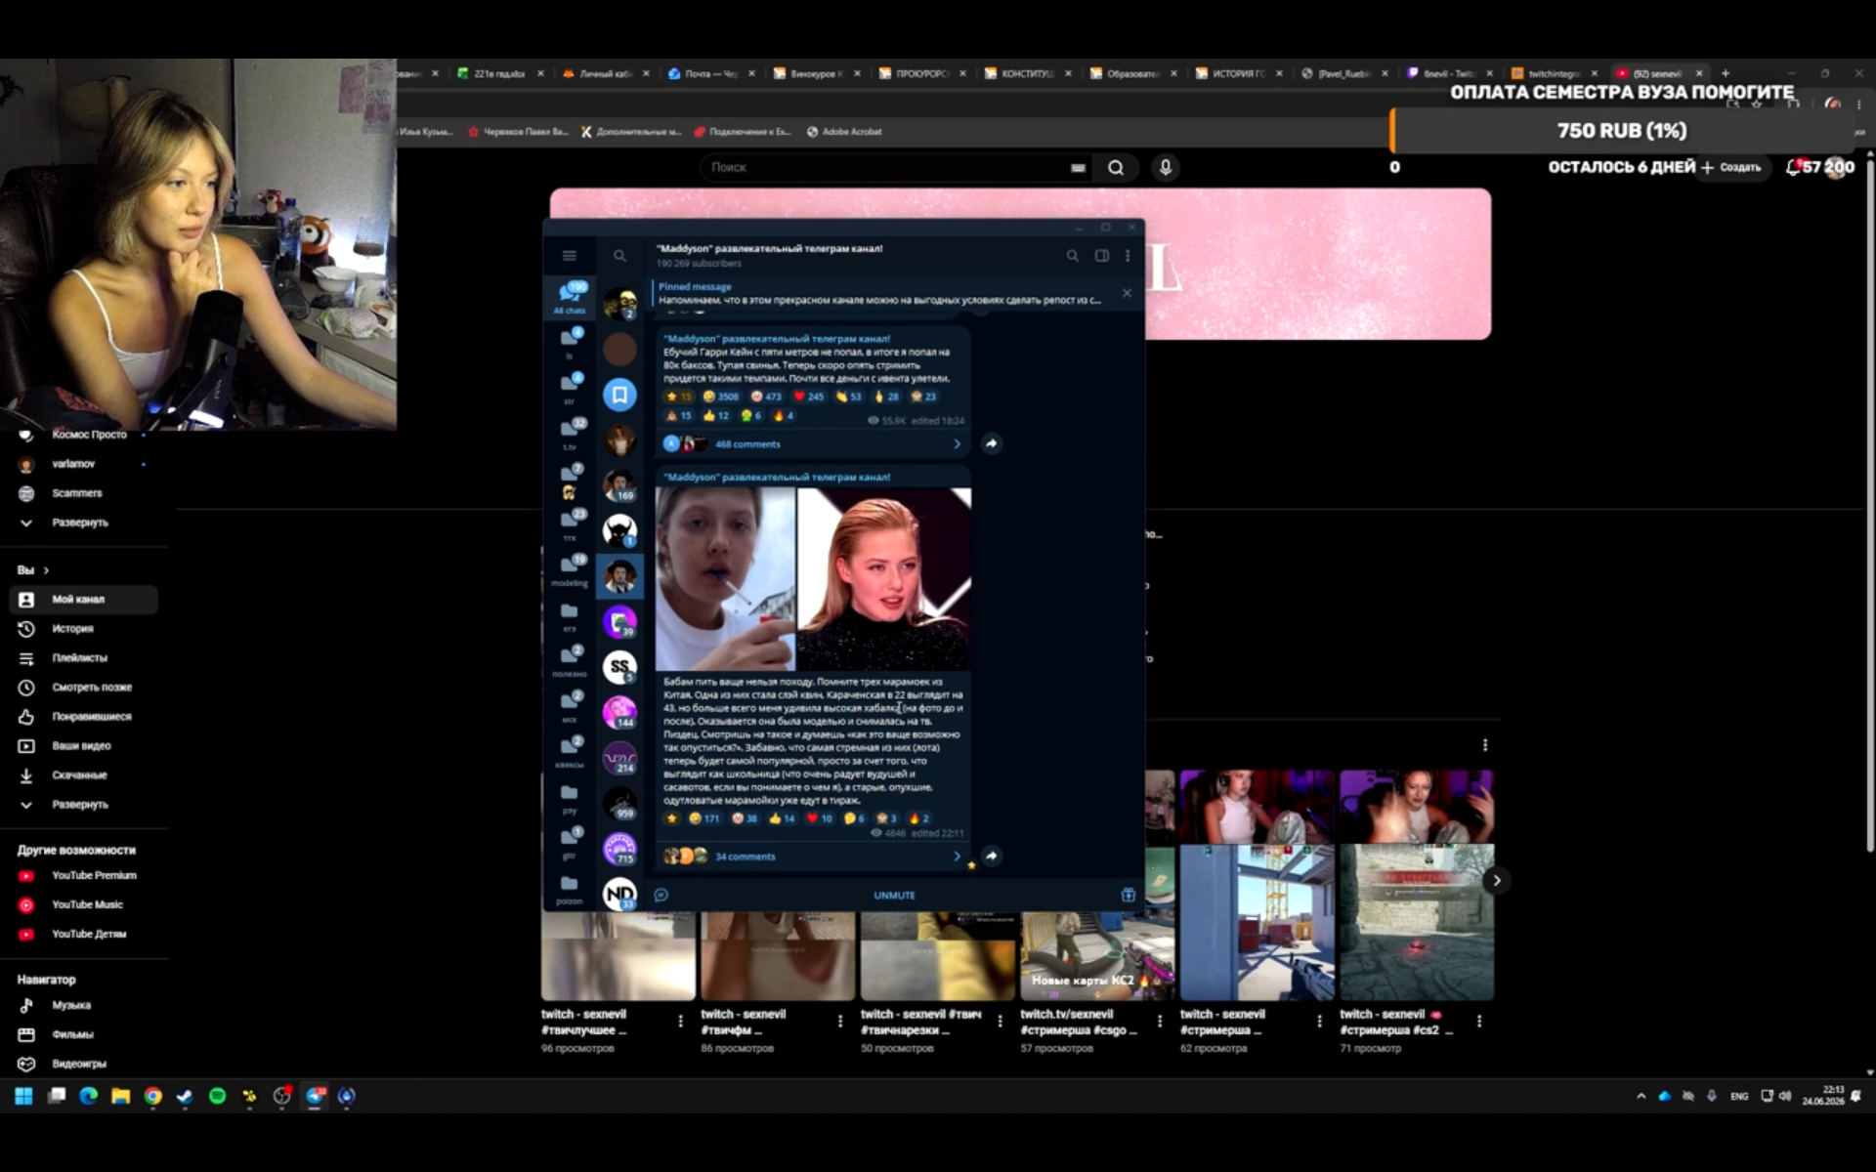The width and height of the screenshot is (1876, 1172).
Task: Open discussion icon in Telegram bottom bar
Action: (x=661, y=895)
